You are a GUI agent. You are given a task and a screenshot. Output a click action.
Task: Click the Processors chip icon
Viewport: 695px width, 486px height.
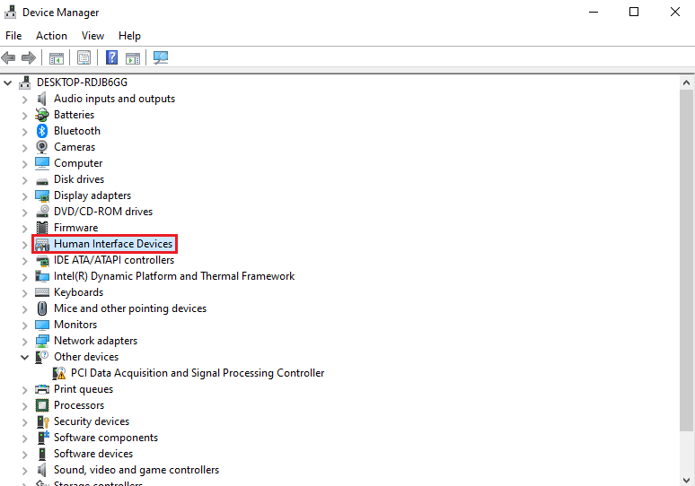point(41,405)
